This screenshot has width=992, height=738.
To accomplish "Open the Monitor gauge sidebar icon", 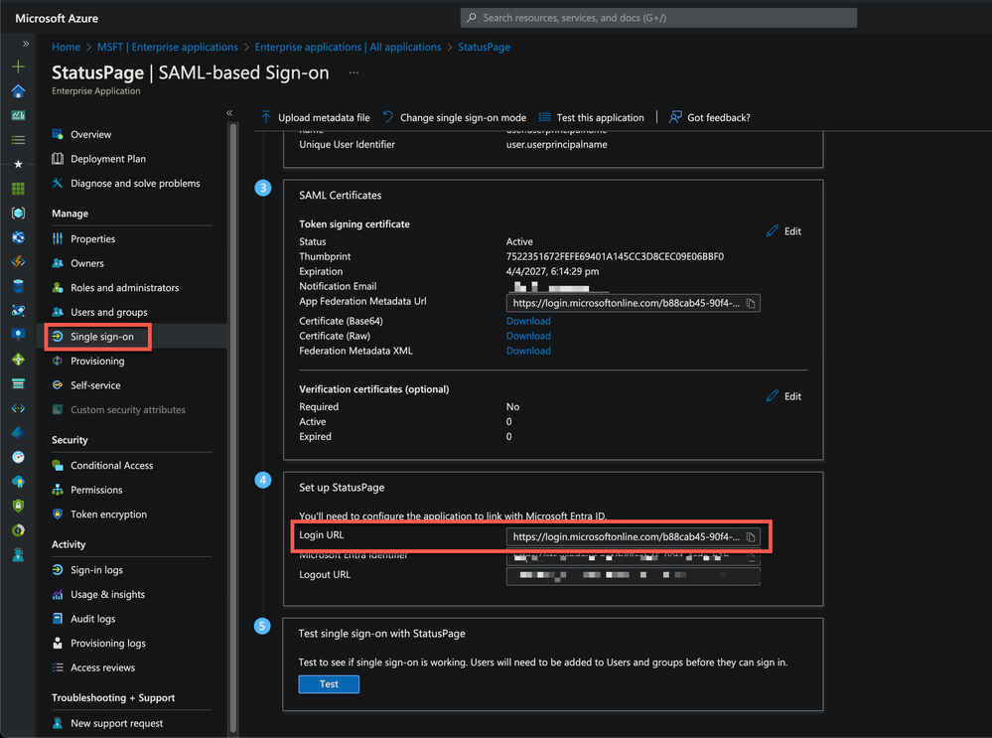I will coord(18,457).
